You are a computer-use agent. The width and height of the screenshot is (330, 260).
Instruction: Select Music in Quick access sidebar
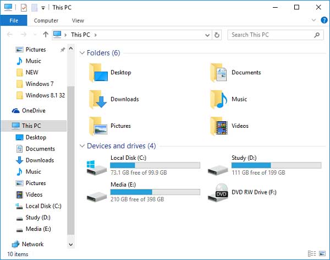[33, 61]
